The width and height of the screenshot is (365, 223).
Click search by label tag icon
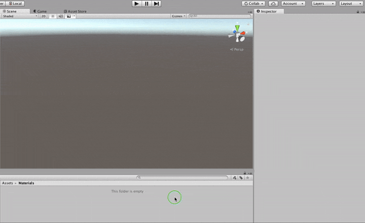click(241, 178)
